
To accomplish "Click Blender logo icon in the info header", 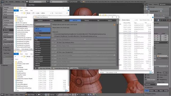I will pos(84,2).
